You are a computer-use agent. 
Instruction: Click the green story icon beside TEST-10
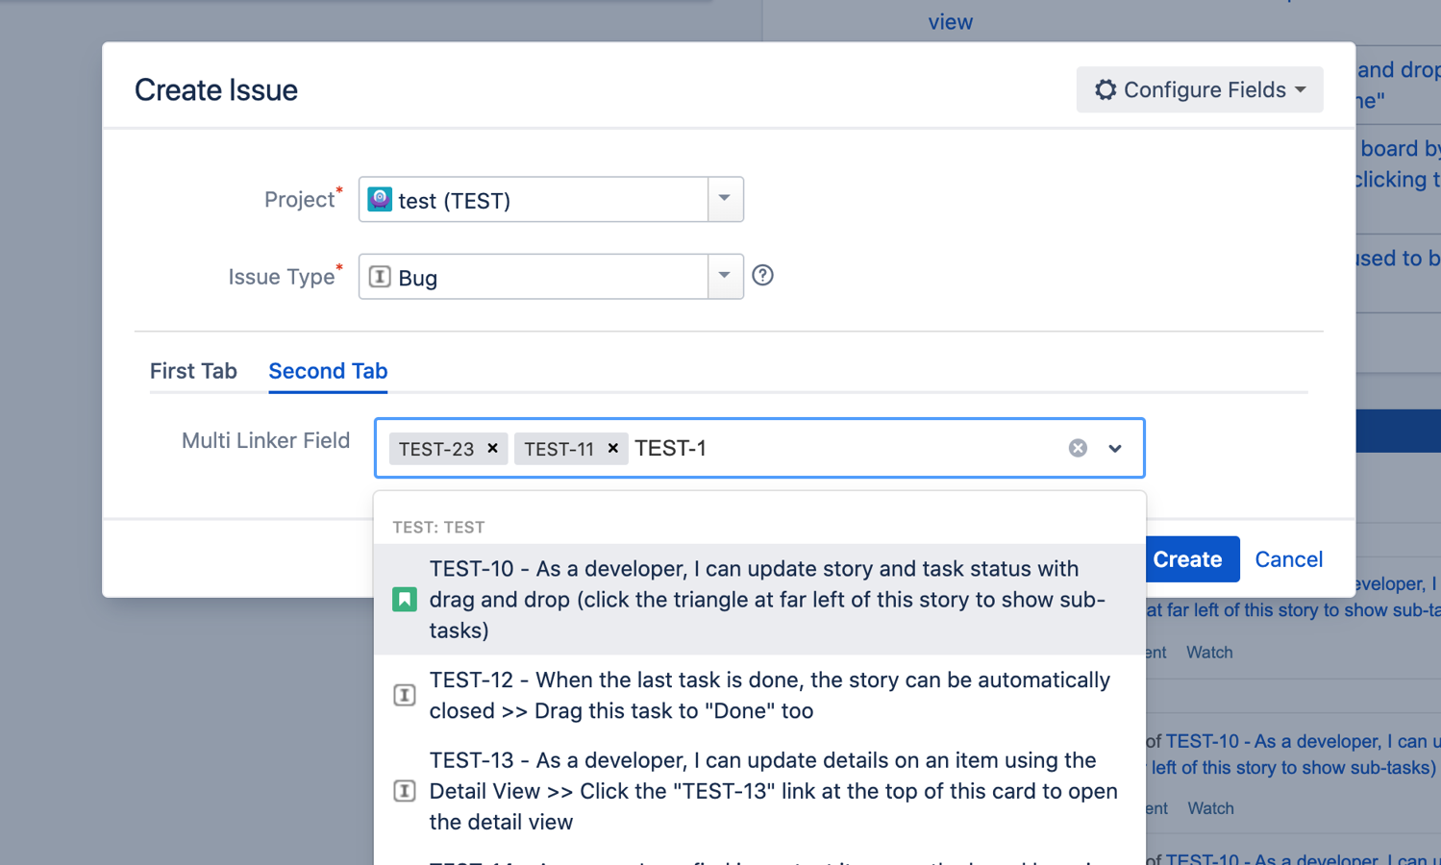click(405, 600)
